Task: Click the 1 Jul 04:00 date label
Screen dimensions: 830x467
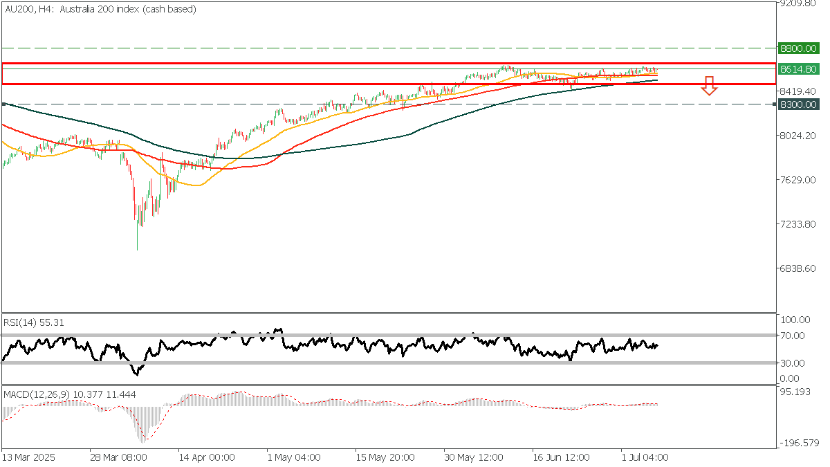Action: (x=644, y=457)
